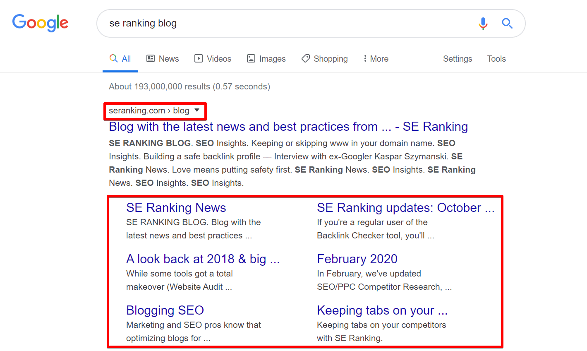Viewport: 587px width, 351px height.
Task: Switch to the News tab
Action: [163, 59]
